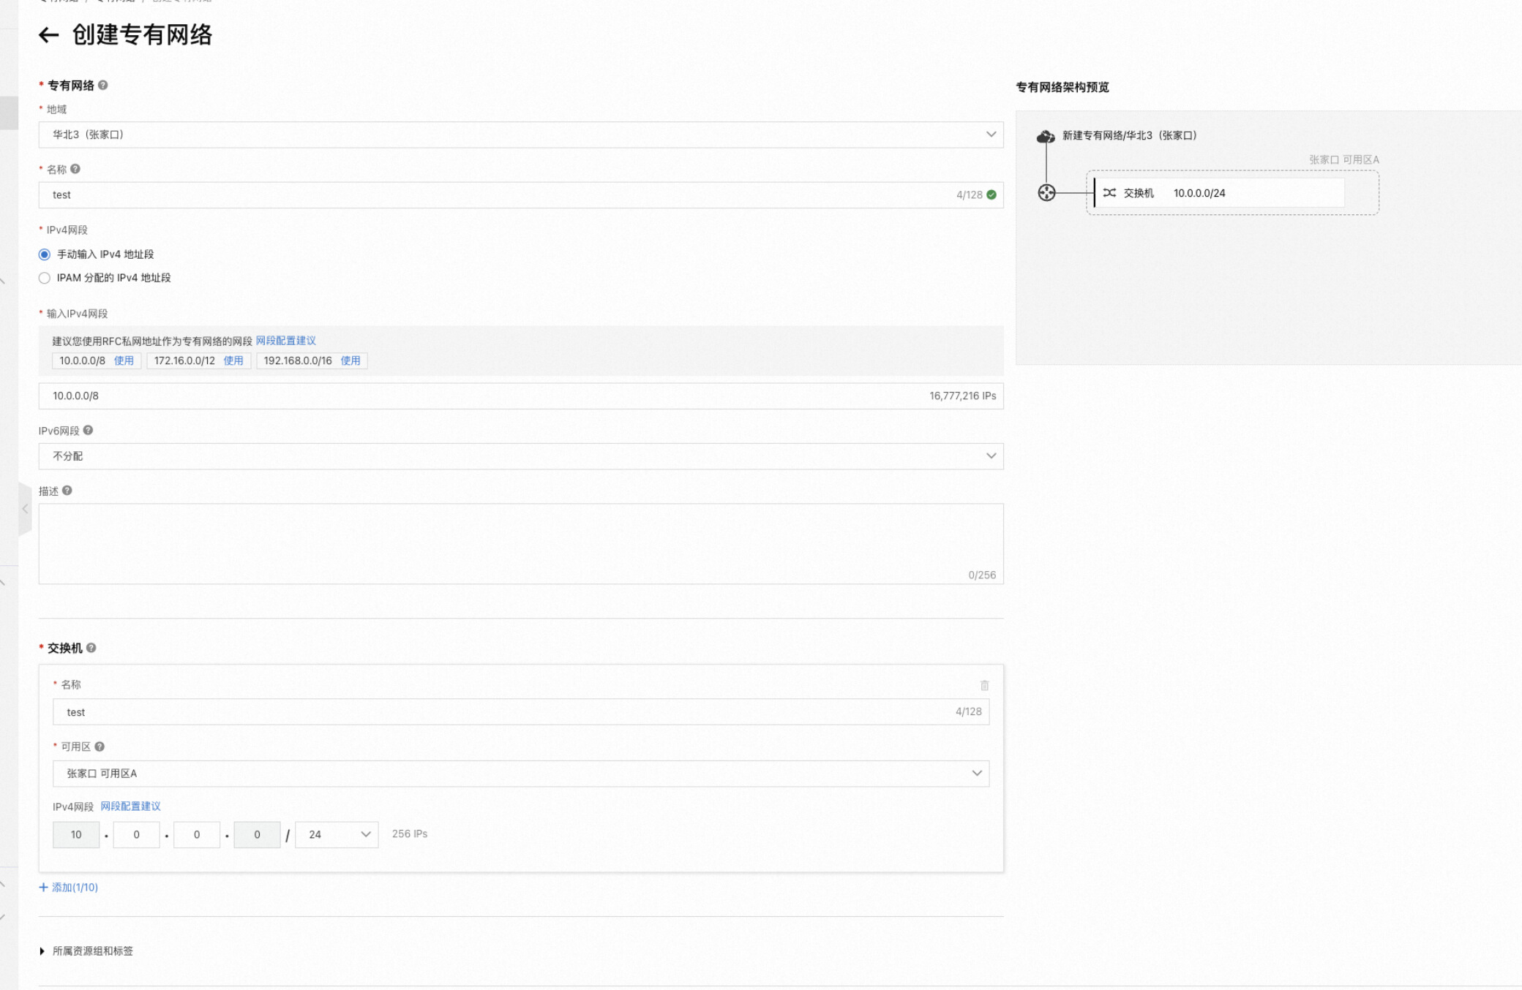Click help icon beside 描述 label
The image size is (1522, 990).
click(x=67, y=491)
